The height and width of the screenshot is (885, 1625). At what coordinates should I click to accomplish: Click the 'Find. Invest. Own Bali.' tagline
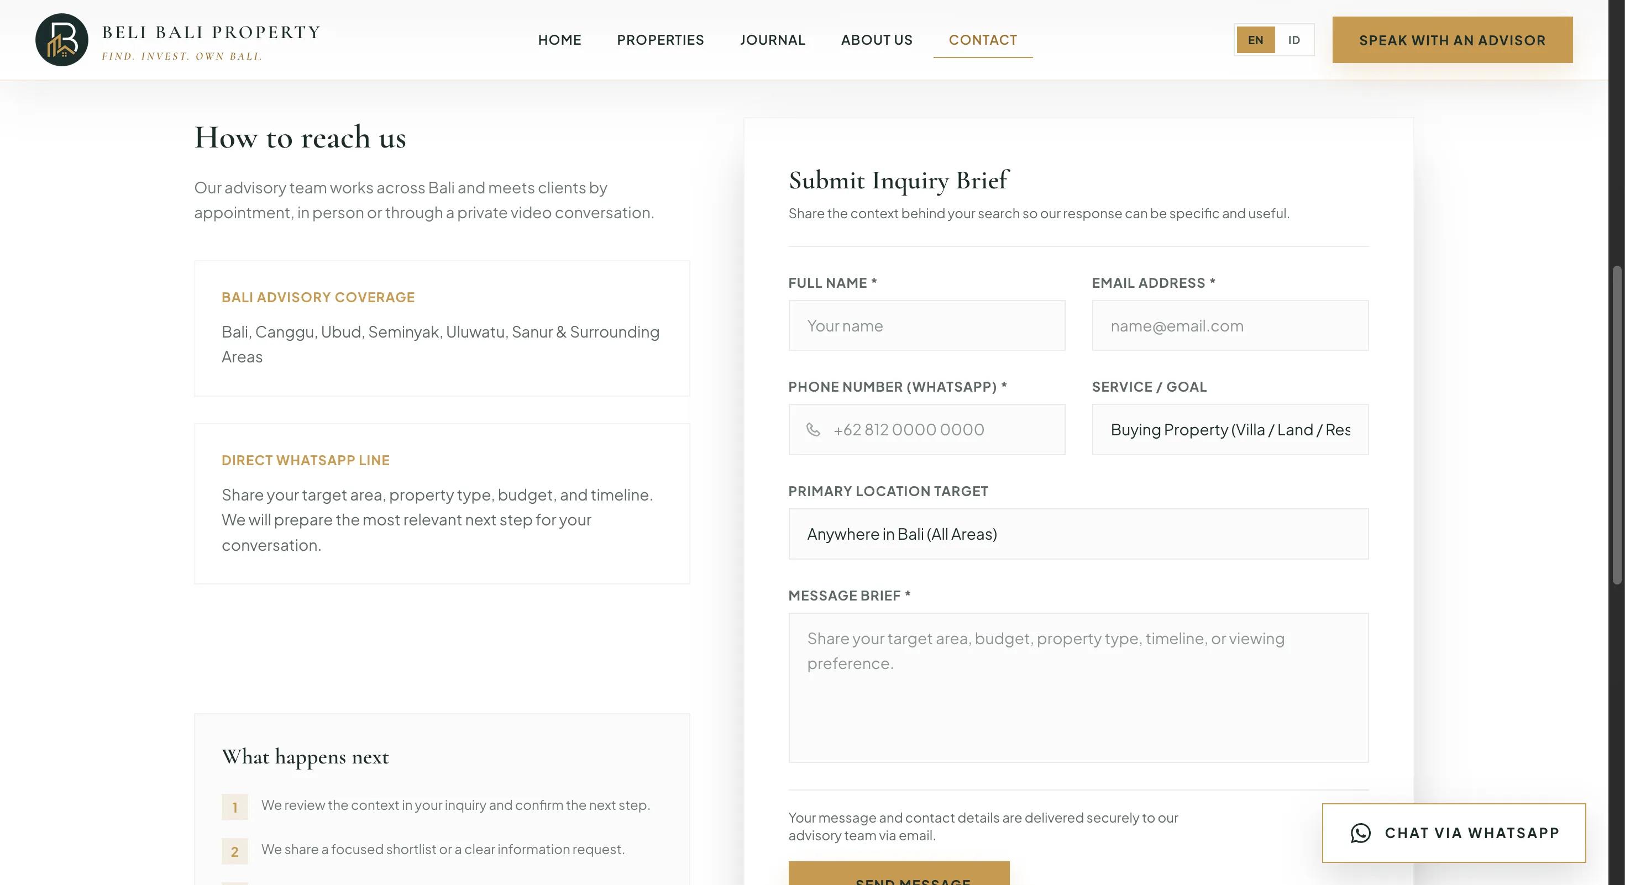coord(182,56)
